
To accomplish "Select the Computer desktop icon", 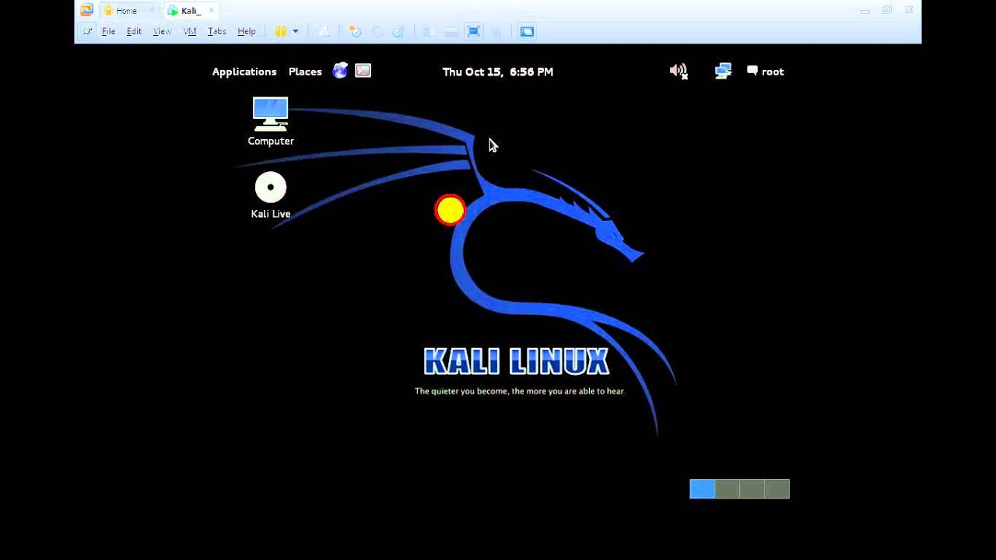I will 271,121.
